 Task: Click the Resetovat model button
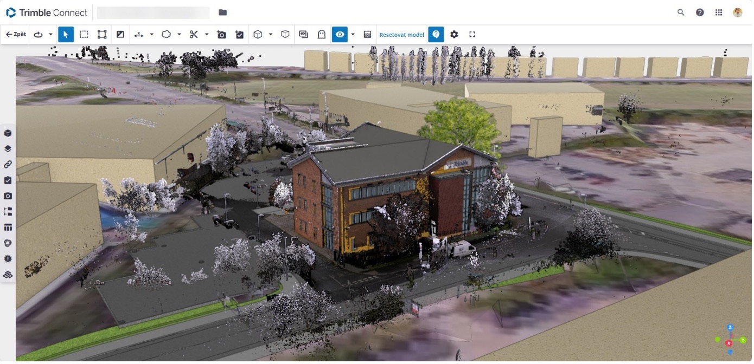[x=401, y=35]
